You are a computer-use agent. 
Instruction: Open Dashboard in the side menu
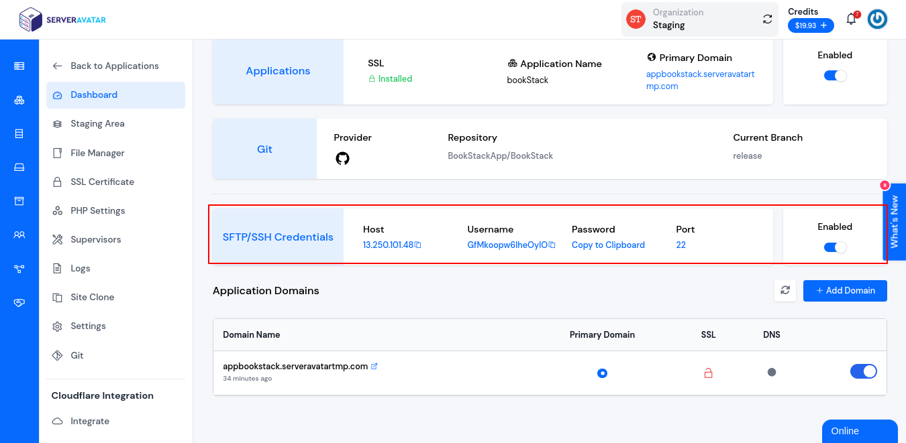tap(115, 95)
